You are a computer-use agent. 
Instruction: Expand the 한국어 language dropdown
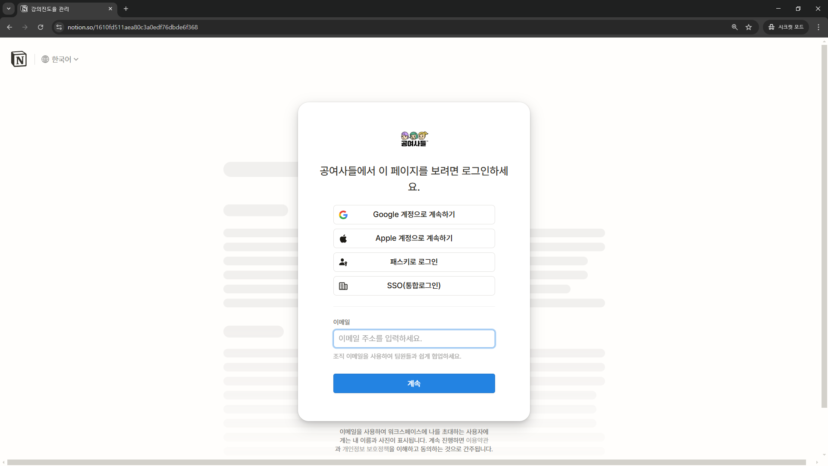(76, 59)
